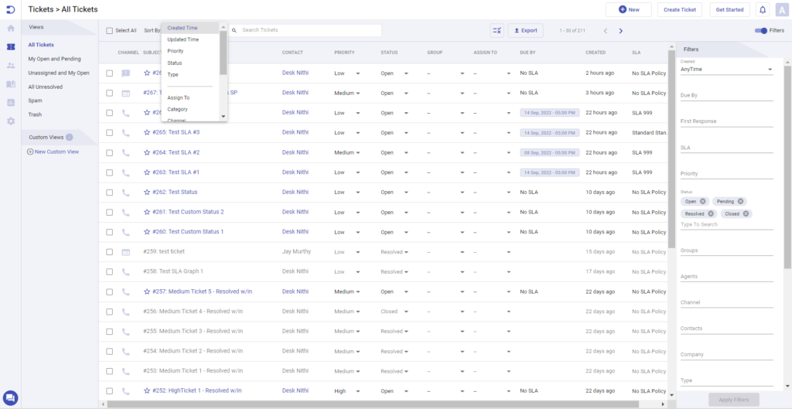The width and height of the screenshot is (792, 409).
Task: Click the bulk update checklist icon beside Export
Action: coord(497,30)
